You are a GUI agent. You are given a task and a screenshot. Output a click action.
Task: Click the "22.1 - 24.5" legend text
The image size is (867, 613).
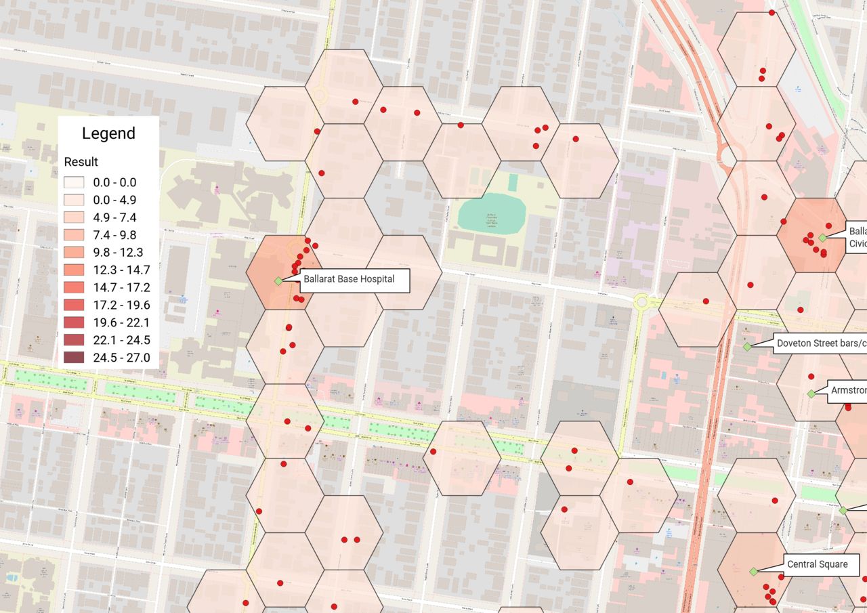[x=121, y=340]
